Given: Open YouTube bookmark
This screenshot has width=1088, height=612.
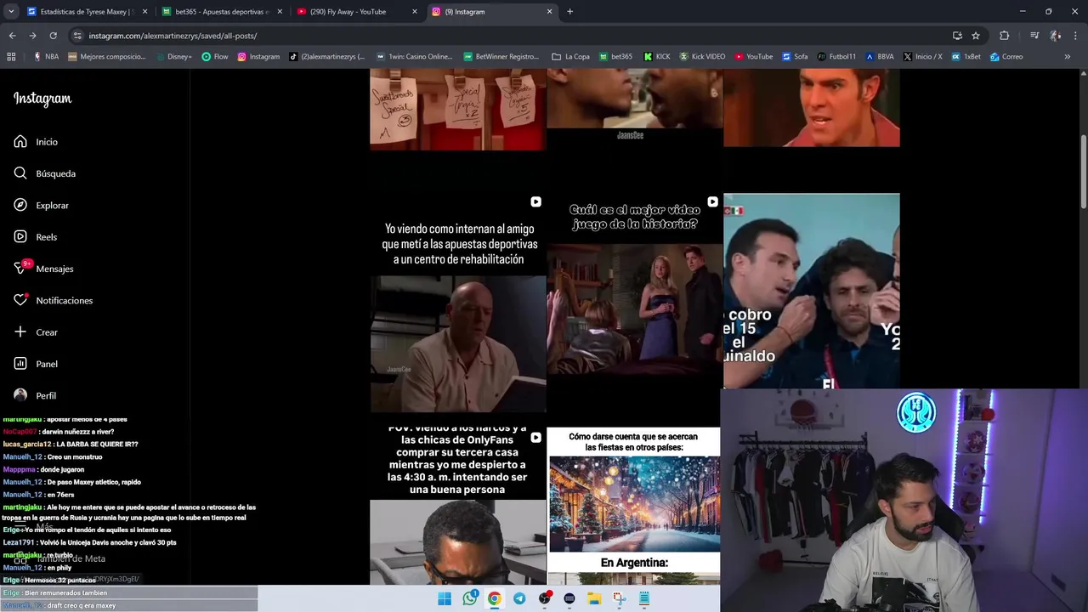Looking at the screenshot, I should pos(753,57).
